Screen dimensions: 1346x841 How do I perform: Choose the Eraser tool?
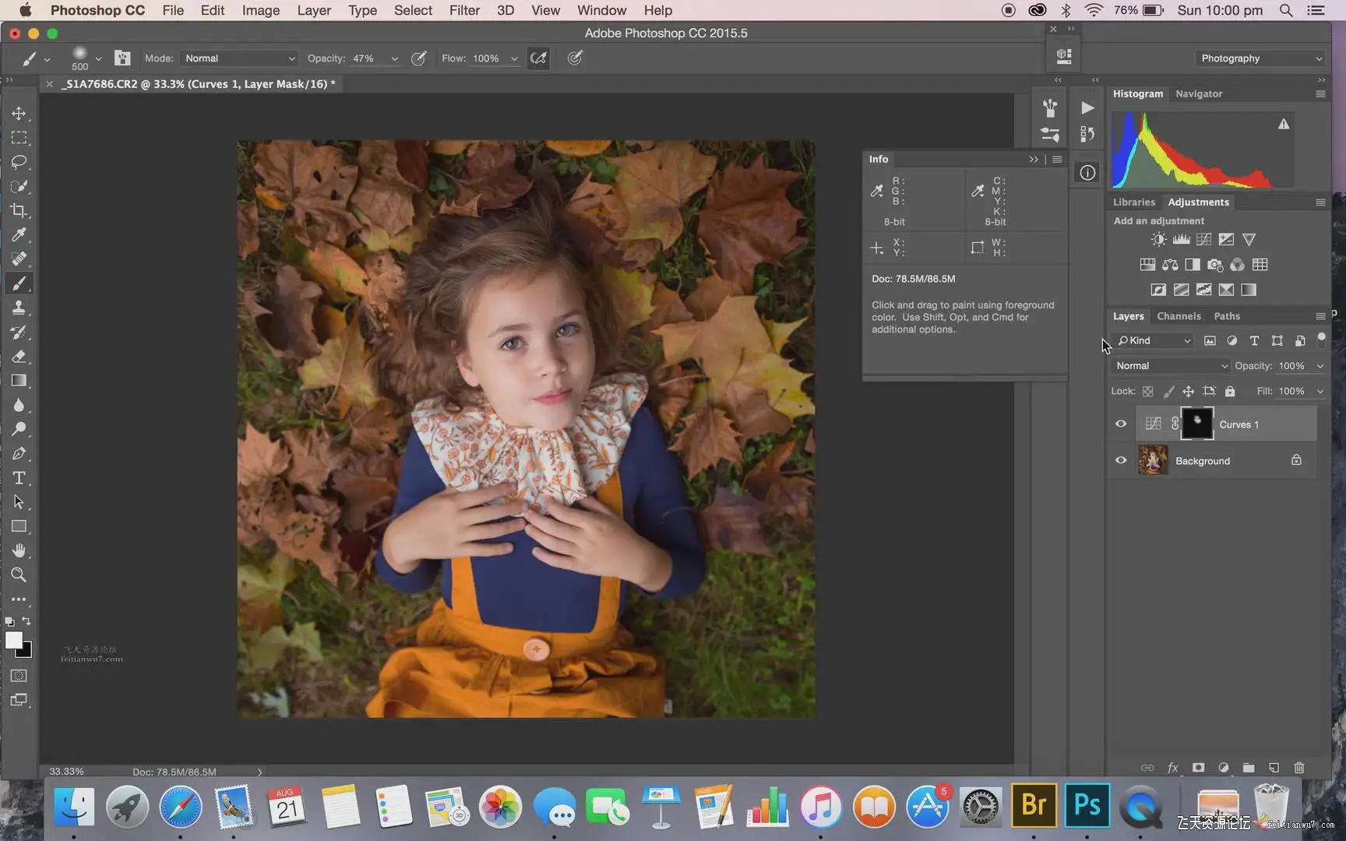click(x=19, y=357)
